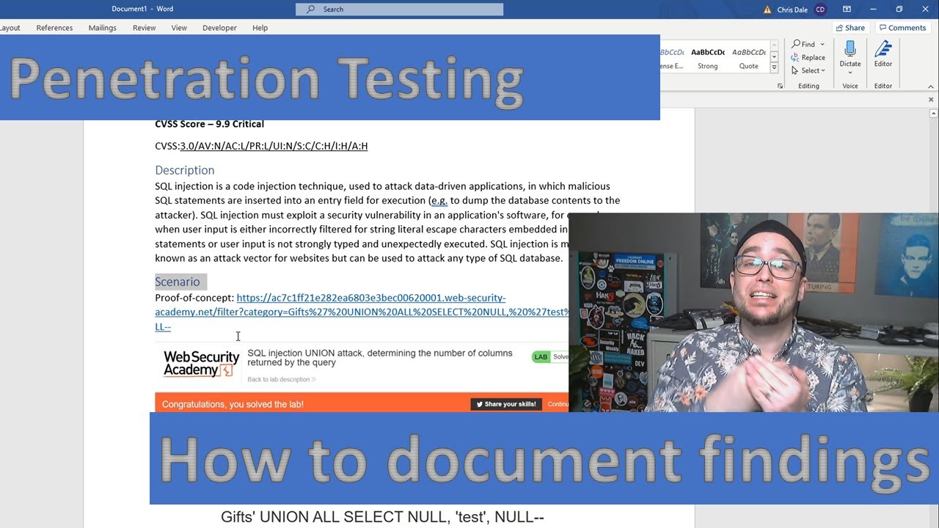
Task: Switch to the References tab
Action: click(x=54, y=28)
